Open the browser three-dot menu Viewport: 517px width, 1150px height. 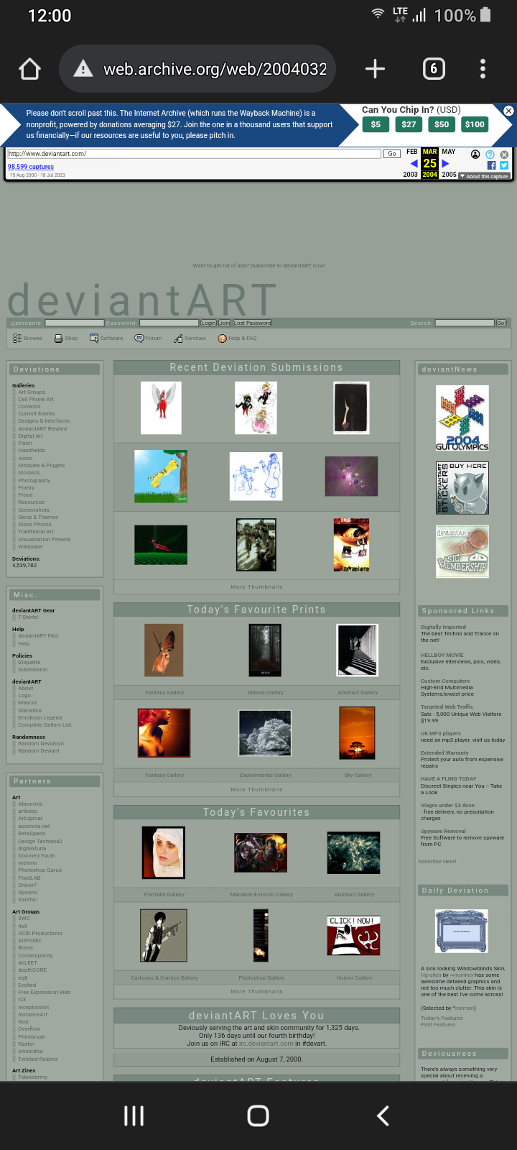483,69
